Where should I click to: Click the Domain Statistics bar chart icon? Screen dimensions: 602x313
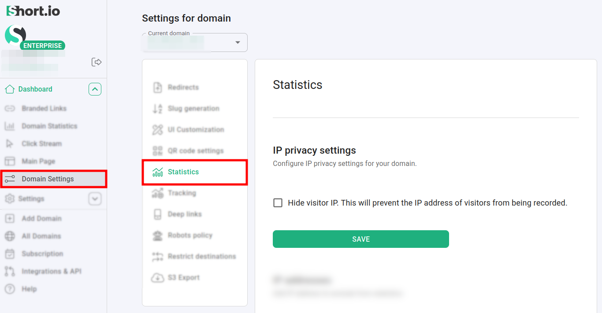(10, 126)
